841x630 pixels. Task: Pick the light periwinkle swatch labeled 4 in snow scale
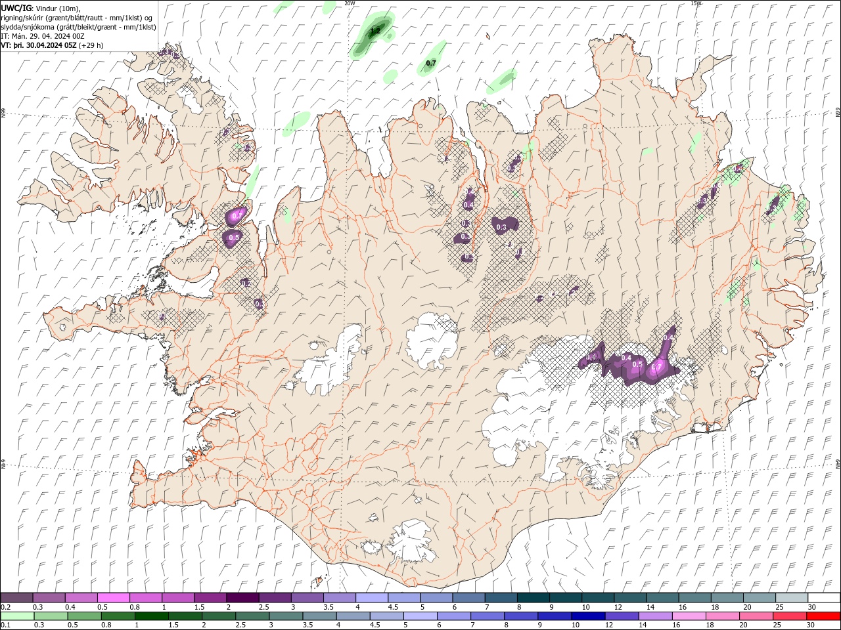(372, 598)
